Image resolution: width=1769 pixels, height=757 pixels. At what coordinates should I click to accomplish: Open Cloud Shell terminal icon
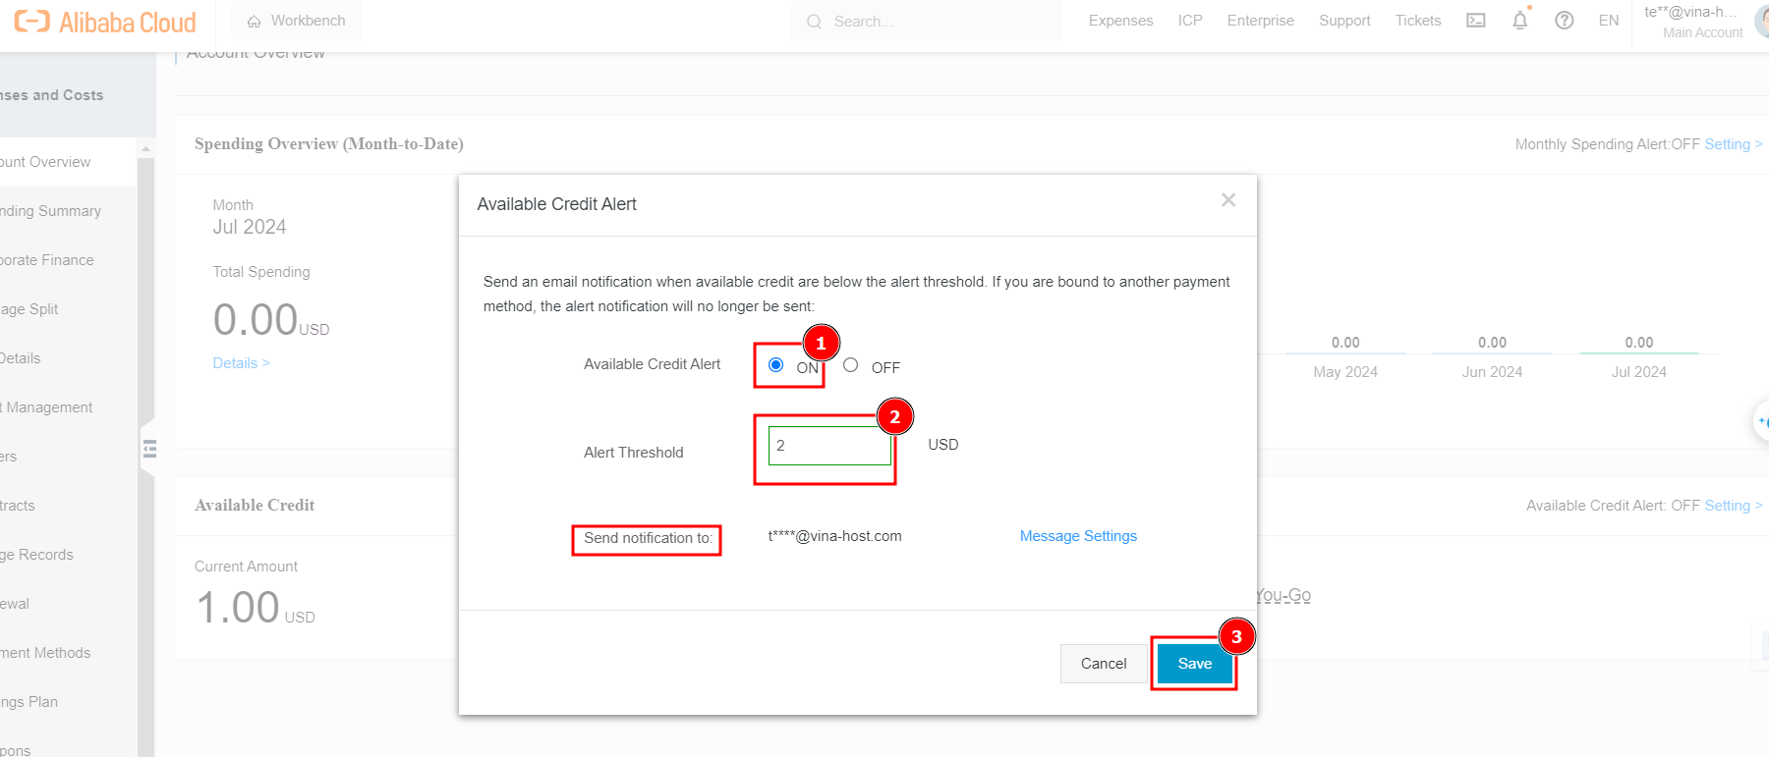click(x=1475, y=21)
